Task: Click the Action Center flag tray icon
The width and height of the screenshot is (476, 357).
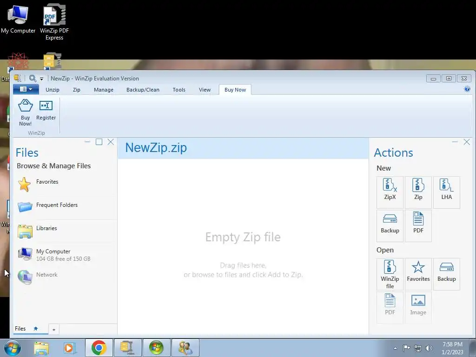Action: [406, 348]
